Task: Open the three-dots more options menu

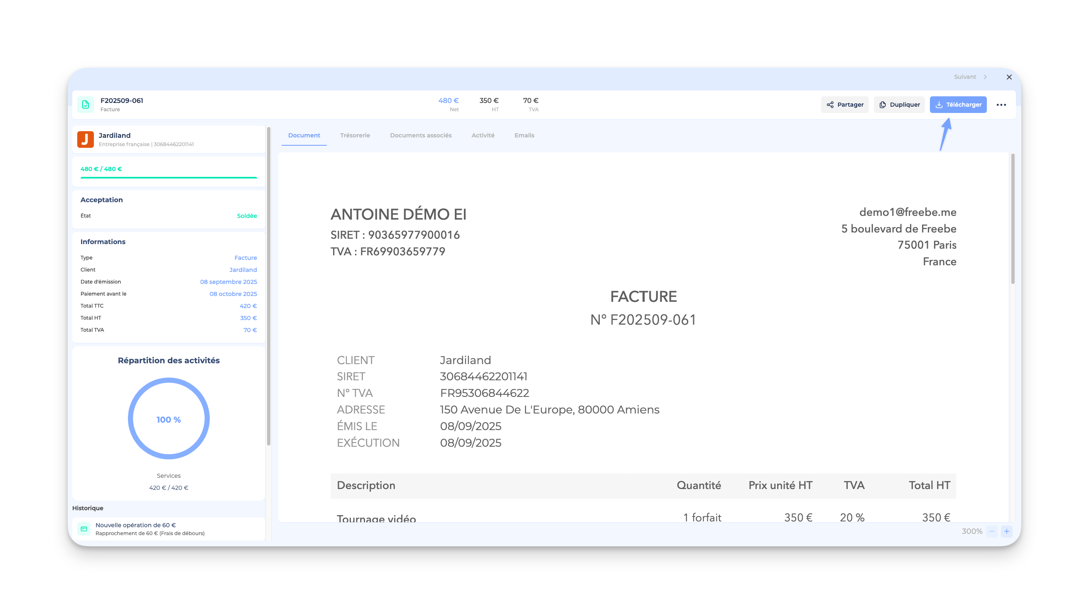Action: [1001, 105]
